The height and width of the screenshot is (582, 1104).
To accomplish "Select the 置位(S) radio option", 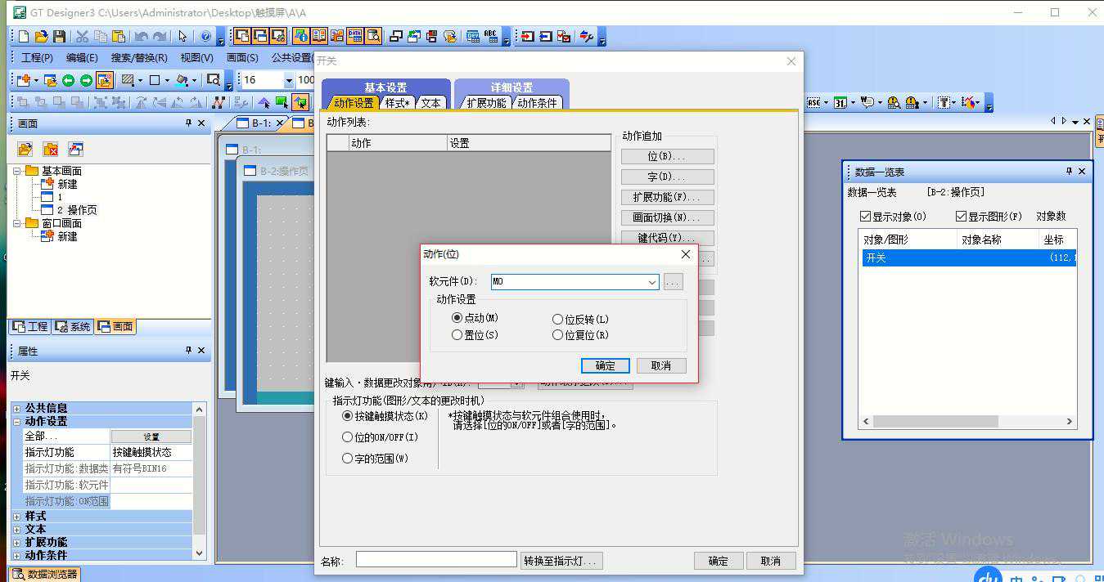I will (x=457, y=335).
